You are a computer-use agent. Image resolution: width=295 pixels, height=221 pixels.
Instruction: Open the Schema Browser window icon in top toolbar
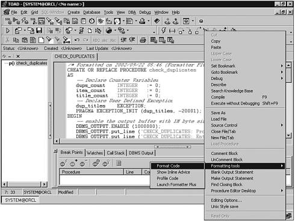[x=42, y=21]
